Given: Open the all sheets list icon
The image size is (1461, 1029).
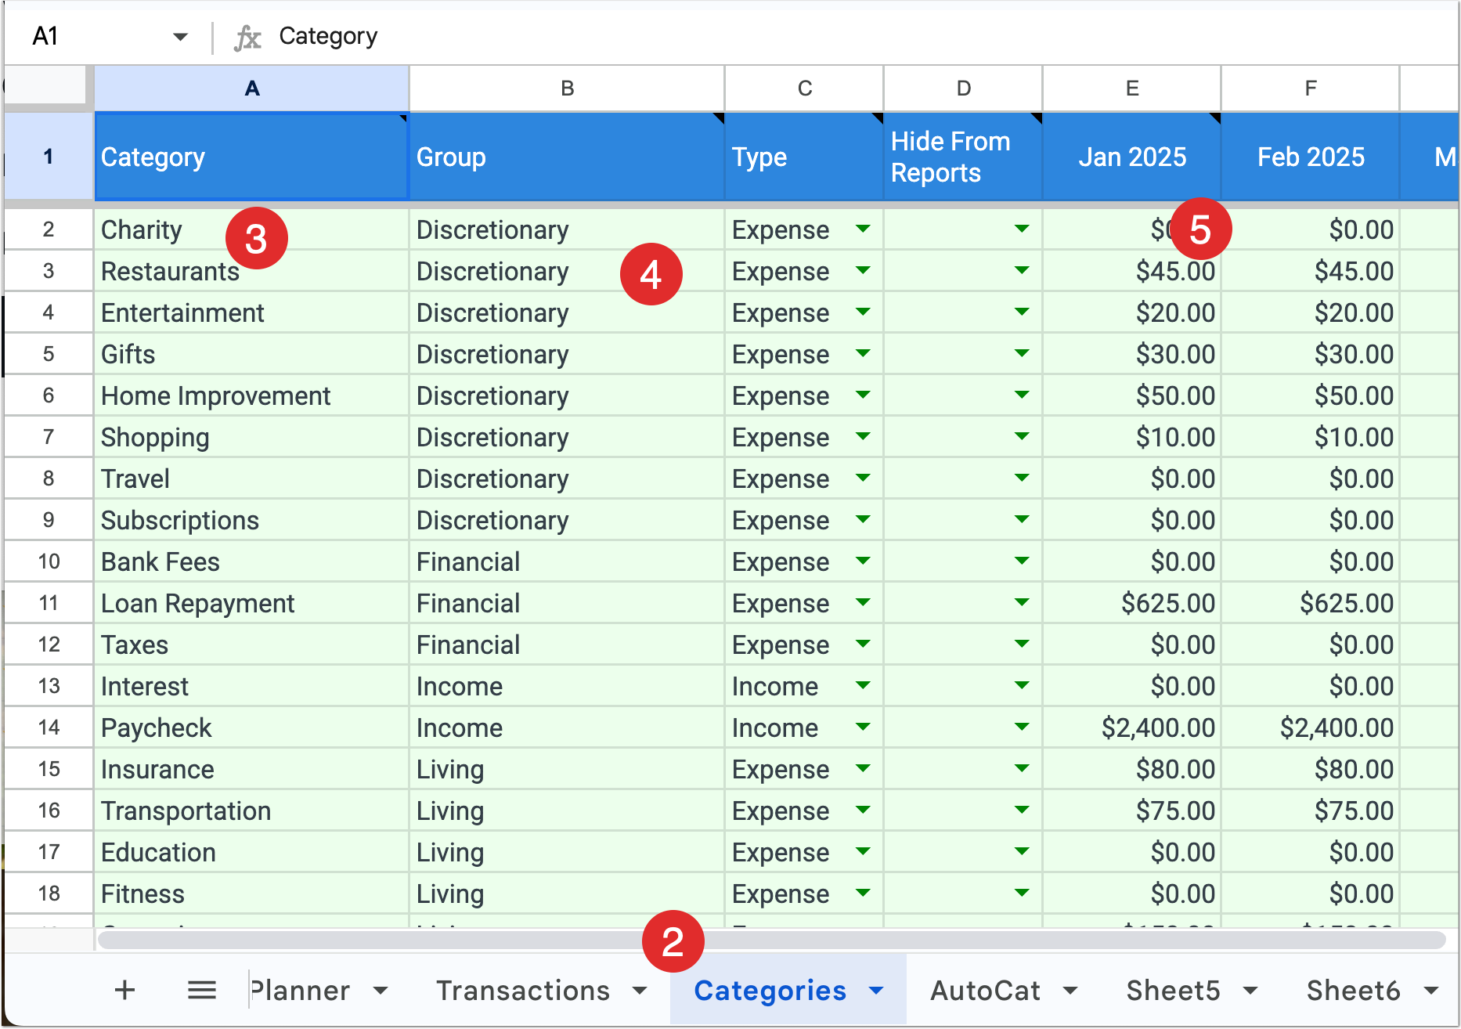Looking at the screenshot, I should (x=202, y=990).
